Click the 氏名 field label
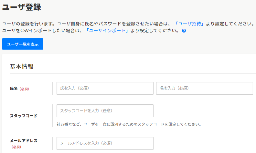The width and height of the screenshot is (256, 153). [14, 89]
